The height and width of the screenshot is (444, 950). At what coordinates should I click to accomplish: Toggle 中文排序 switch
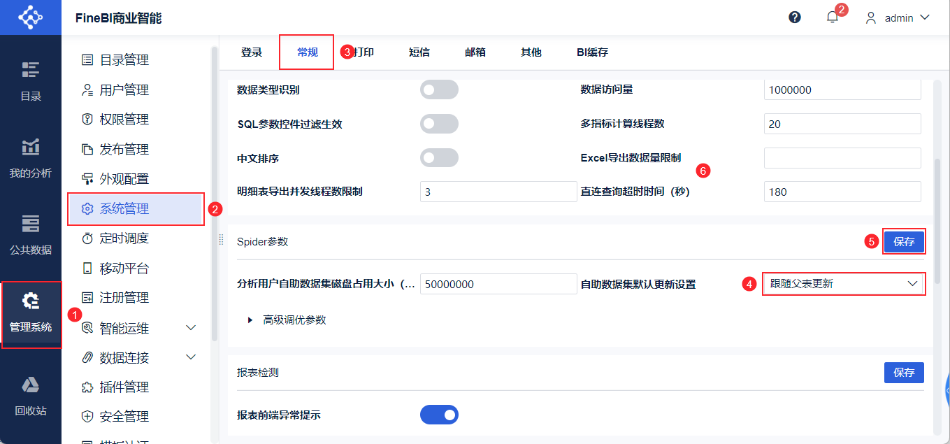[x=439, y=158]
